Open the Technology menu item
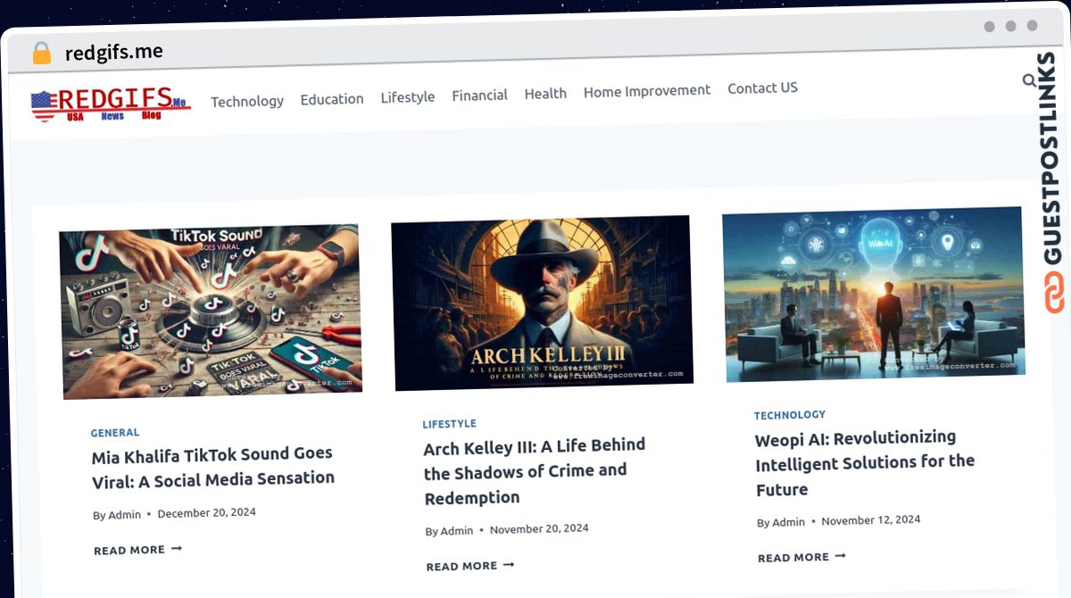 (247, 101)
